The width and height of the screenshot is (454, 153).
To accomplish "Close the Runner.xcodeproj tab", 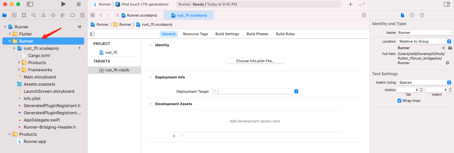I will pyautogui.click(x=118, y=15).
